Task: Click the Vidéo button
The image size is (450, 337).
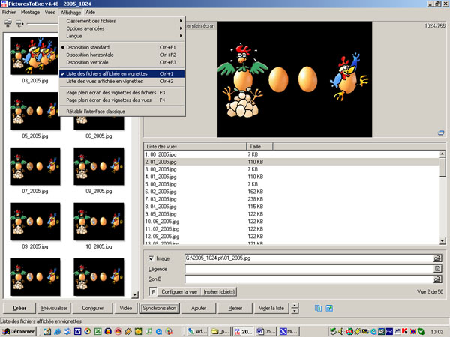Action: 126,308
